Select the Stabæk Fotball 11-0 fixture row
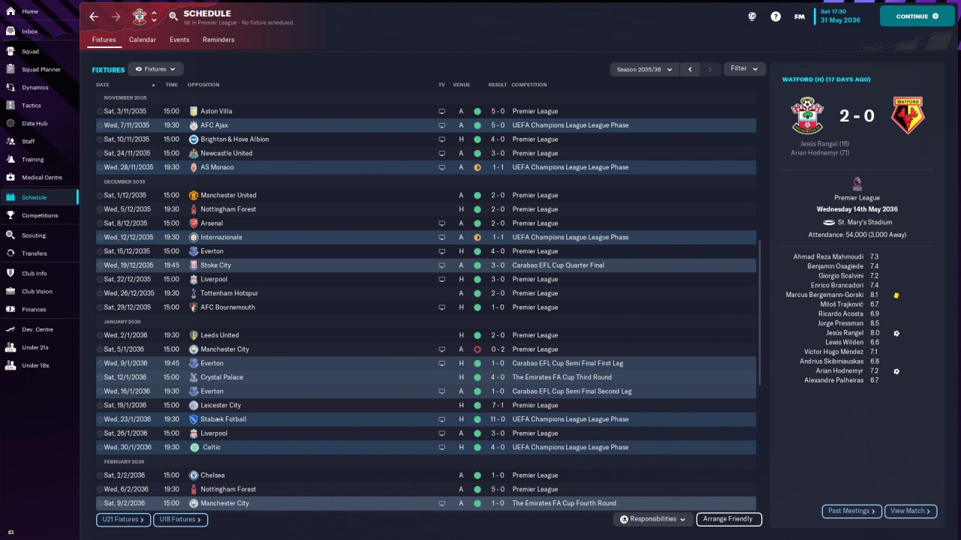Image resolution: width=961 pixels, height=540 pixels. tap(426, 419)
